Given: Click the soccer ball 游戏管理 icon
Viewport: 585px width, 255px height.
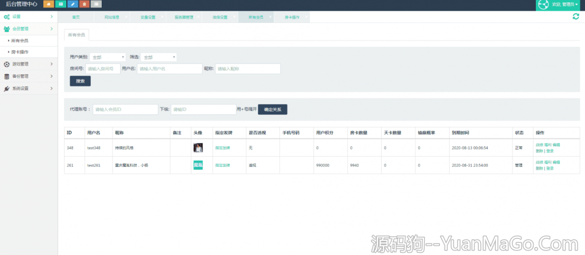Looking at the screenshot, I should (x=6, y=64).
